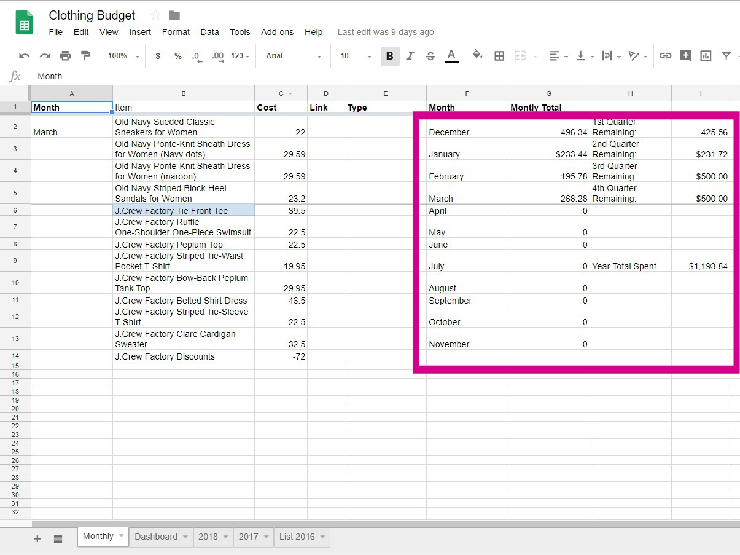
Task: Open the font size 10 dropdown
Action: [x=356, y=56]
